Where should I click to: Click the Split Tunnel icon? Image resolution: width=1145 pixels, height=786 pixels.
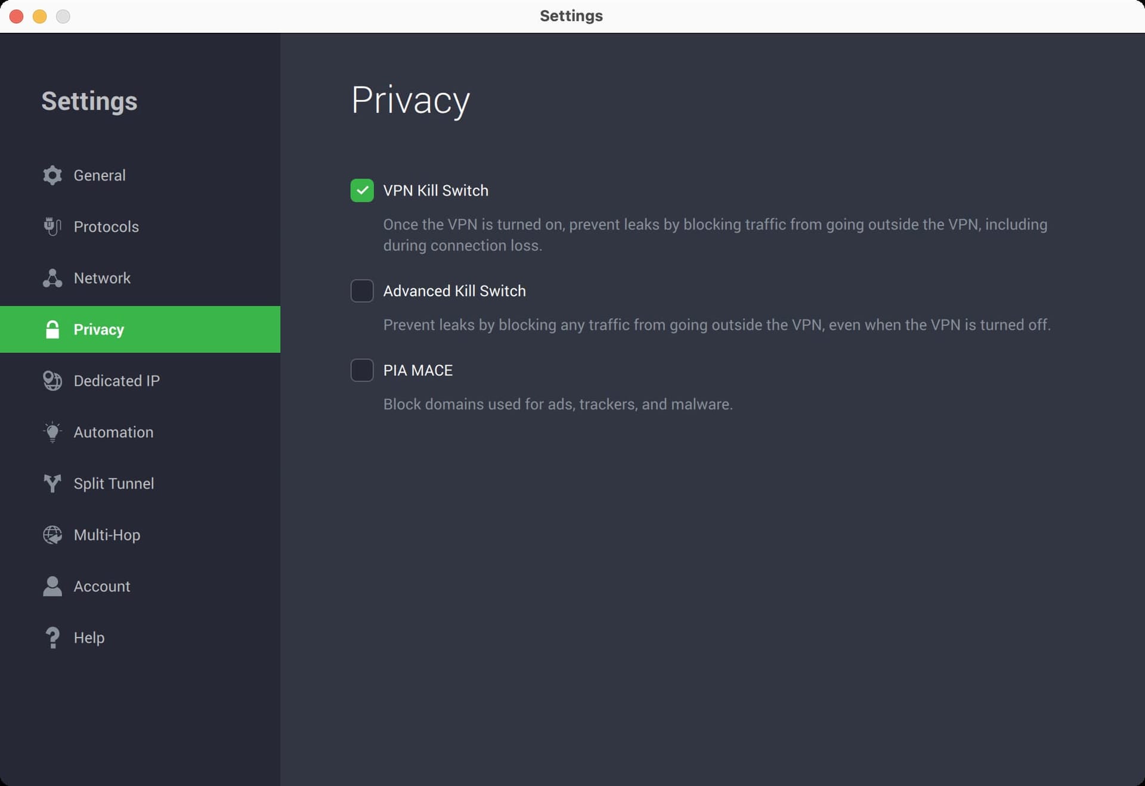(52, 483)
